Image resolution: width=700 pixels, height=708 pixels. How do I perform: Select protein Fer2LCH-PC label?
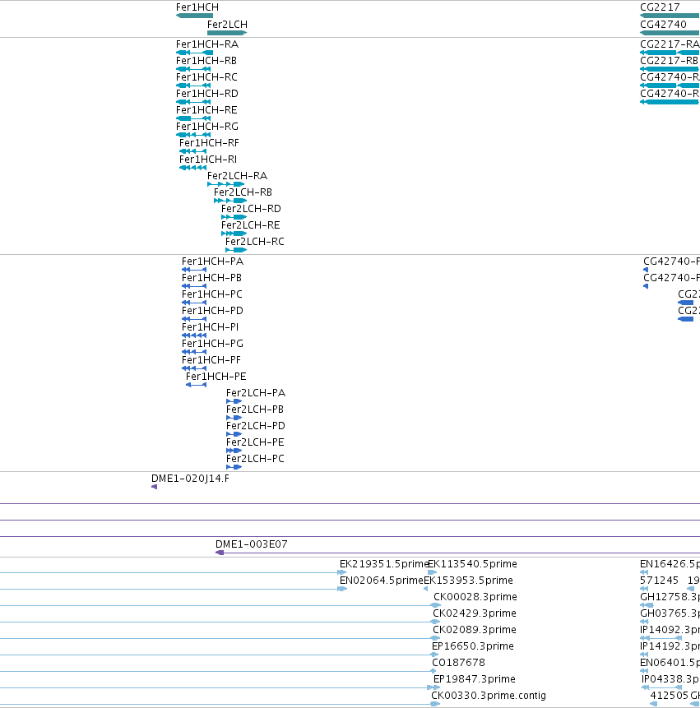pos(255,459)
